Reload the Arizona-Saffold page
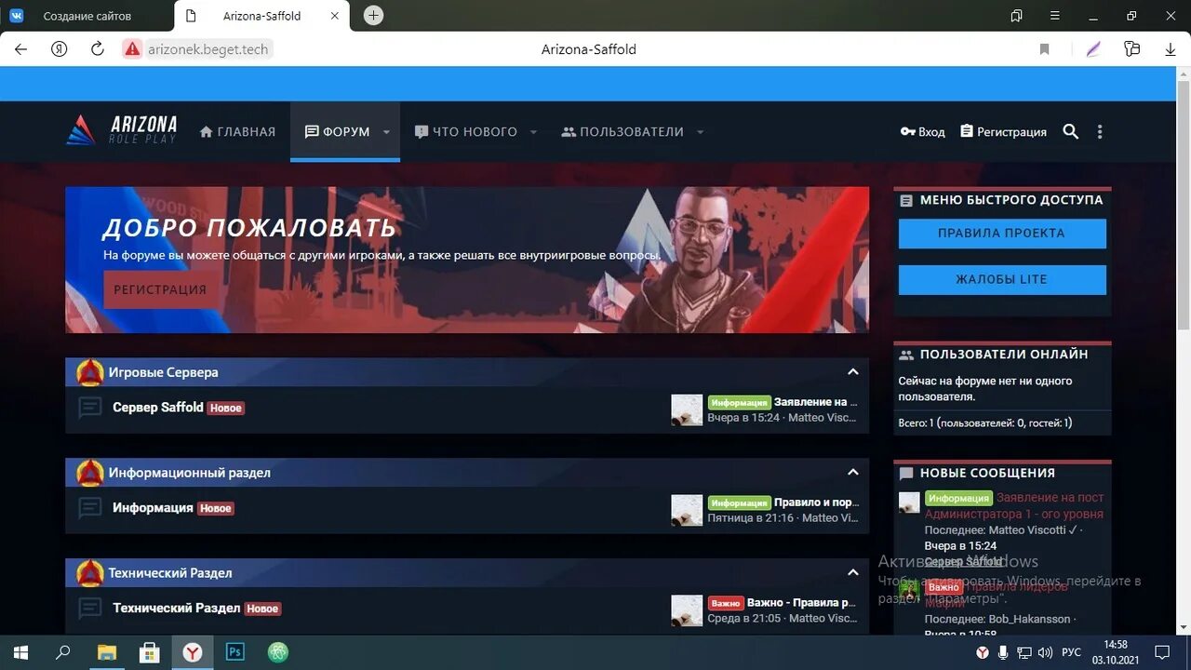 coord(97,48)
